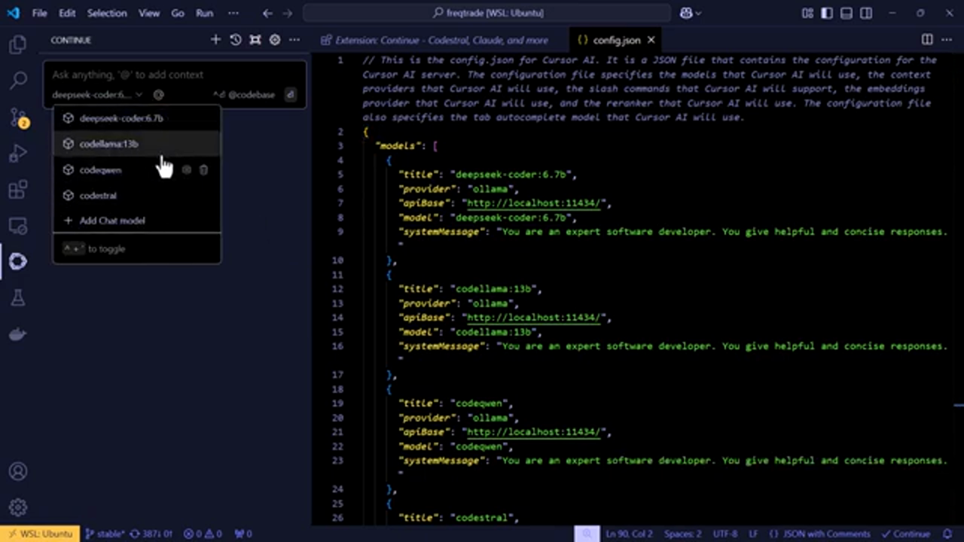
Task: Open the Docker whale view
Action: [x=18, y=333]
